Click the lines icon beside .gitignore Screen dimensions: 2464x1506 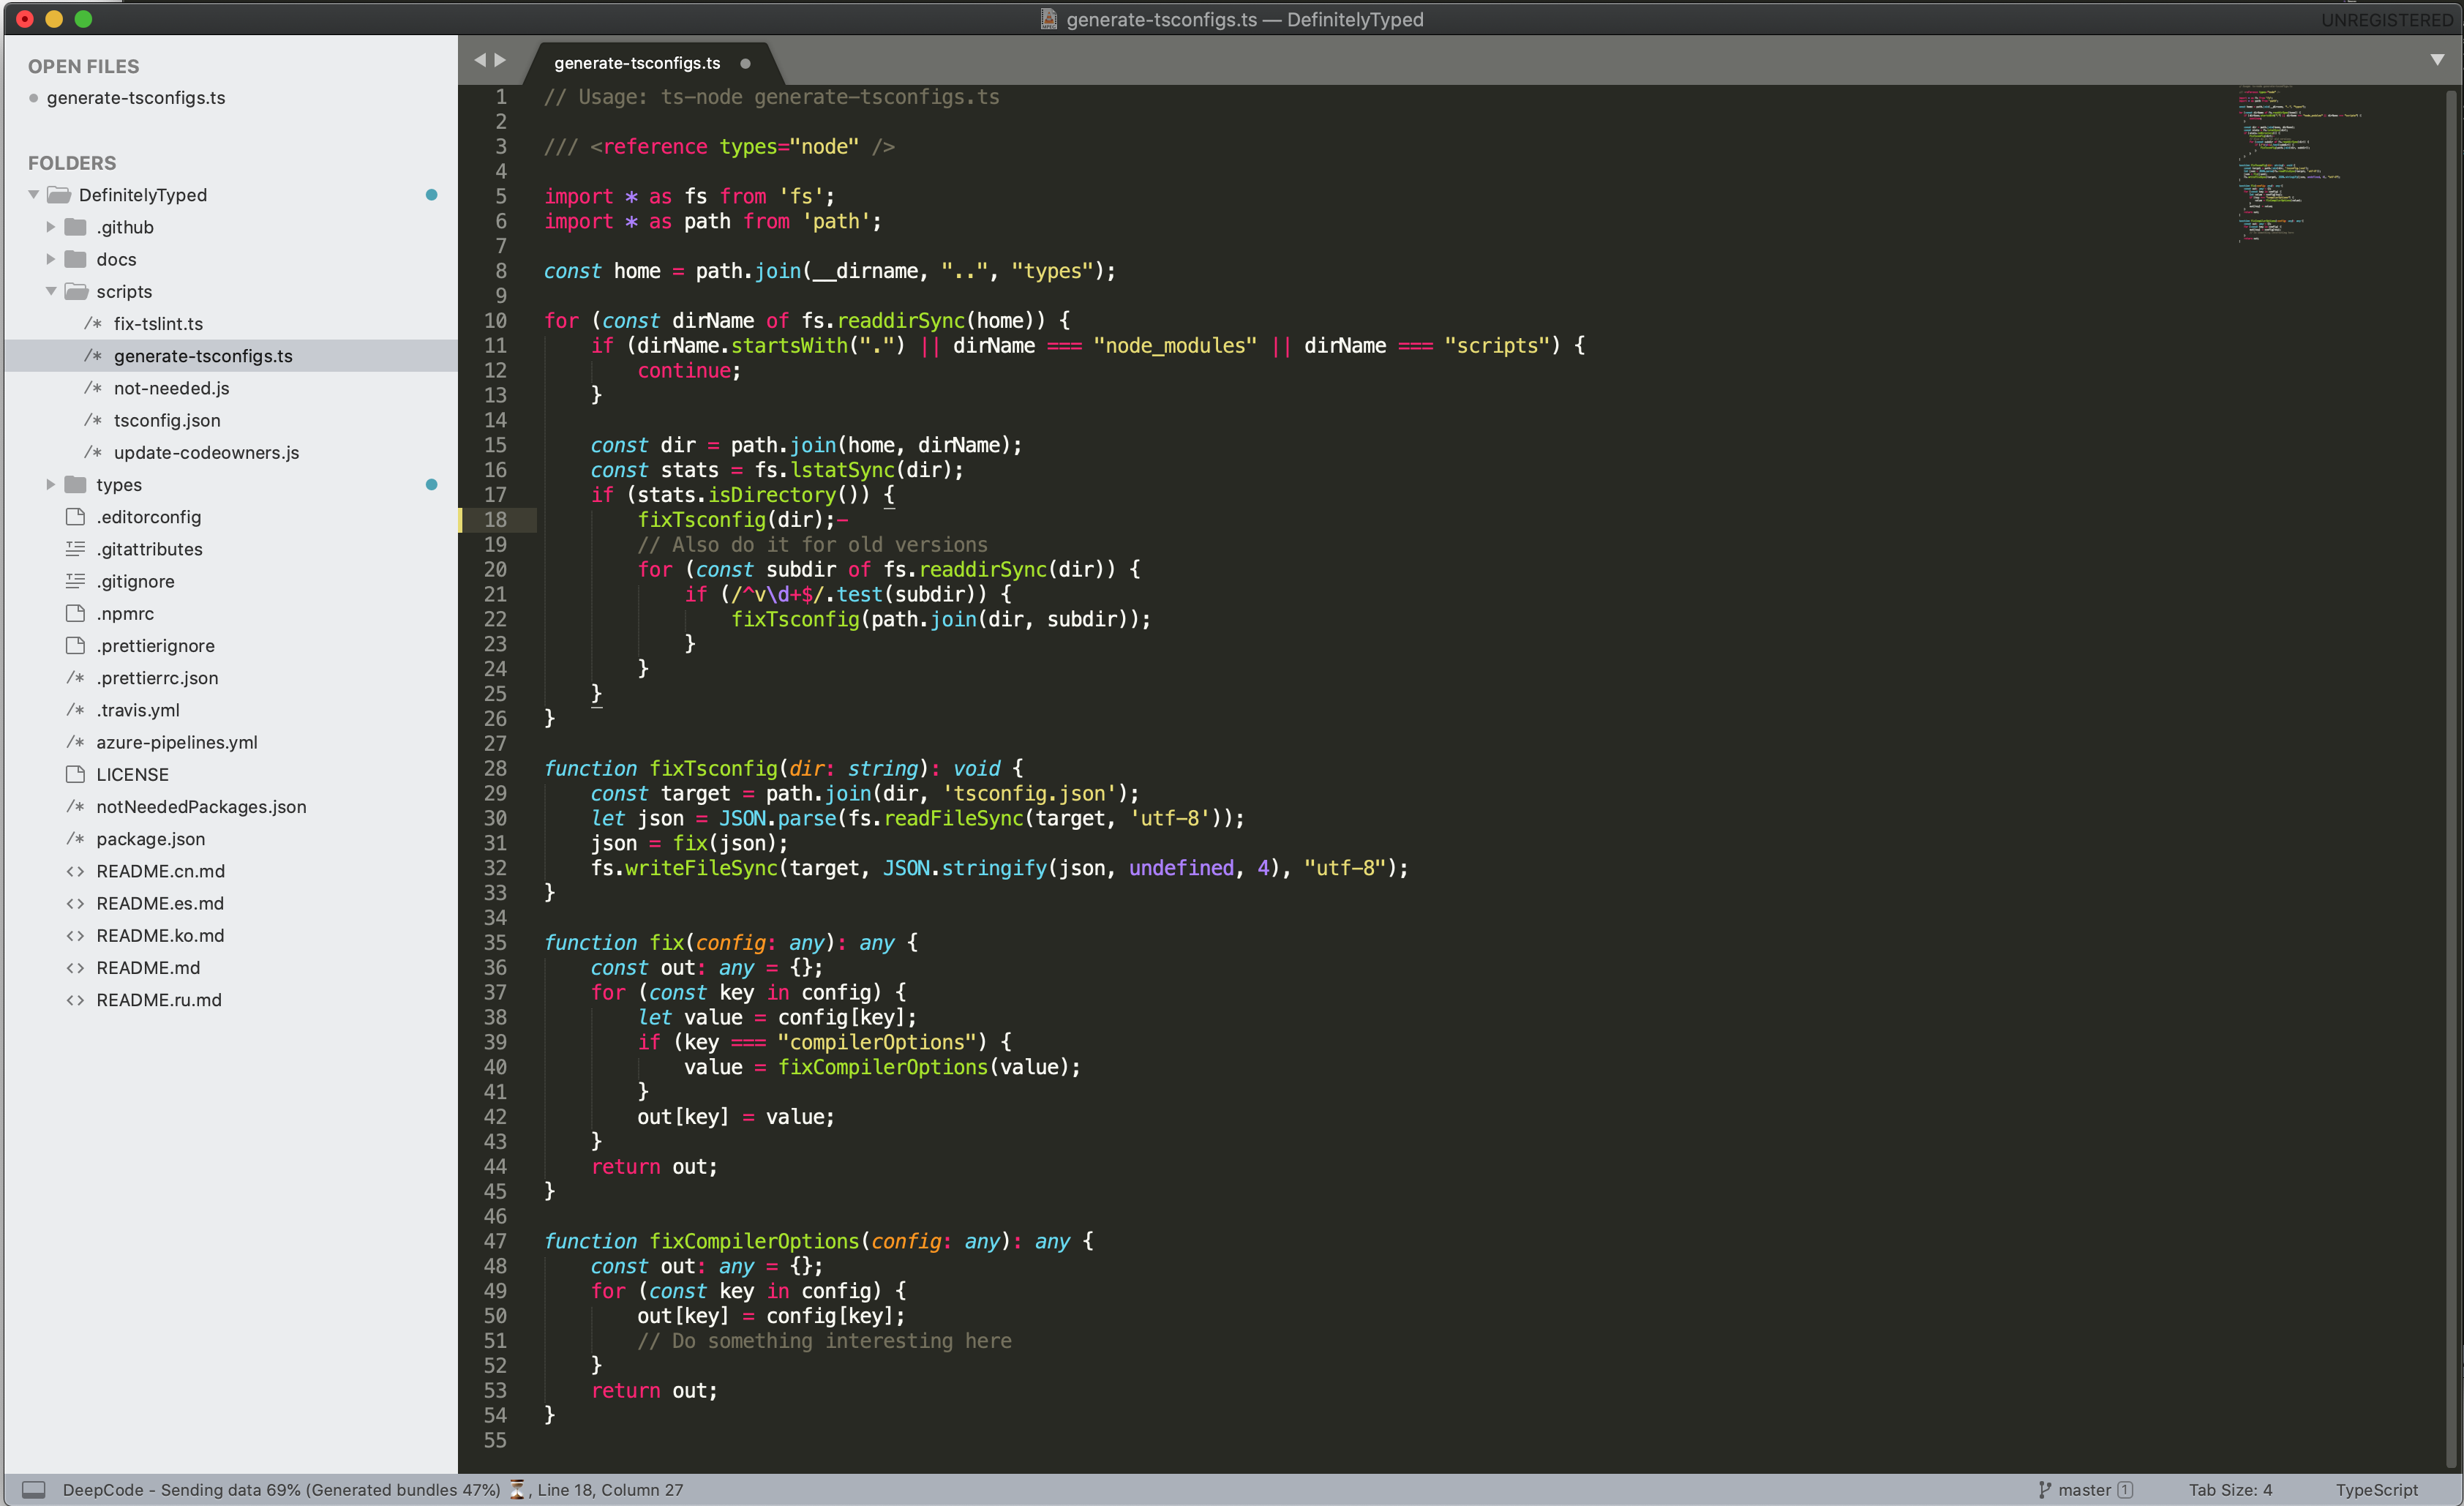point(75,581)
